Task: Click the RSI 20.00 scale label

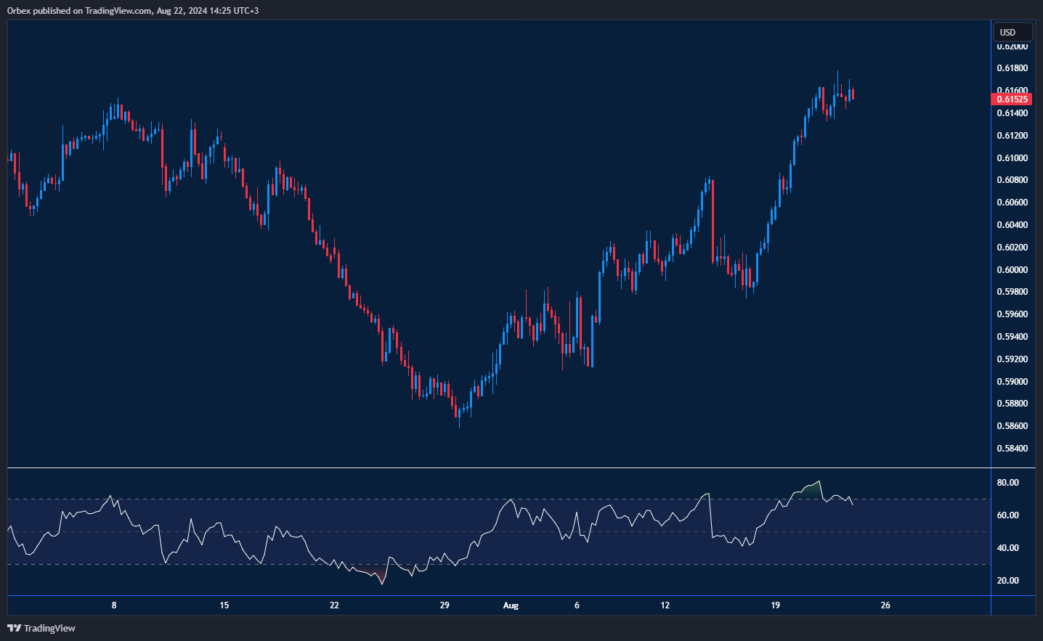Action: [x=1008, y=581]
